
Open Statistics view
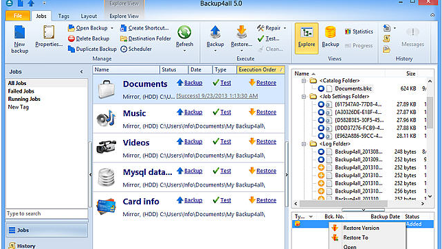click(359, 32)
